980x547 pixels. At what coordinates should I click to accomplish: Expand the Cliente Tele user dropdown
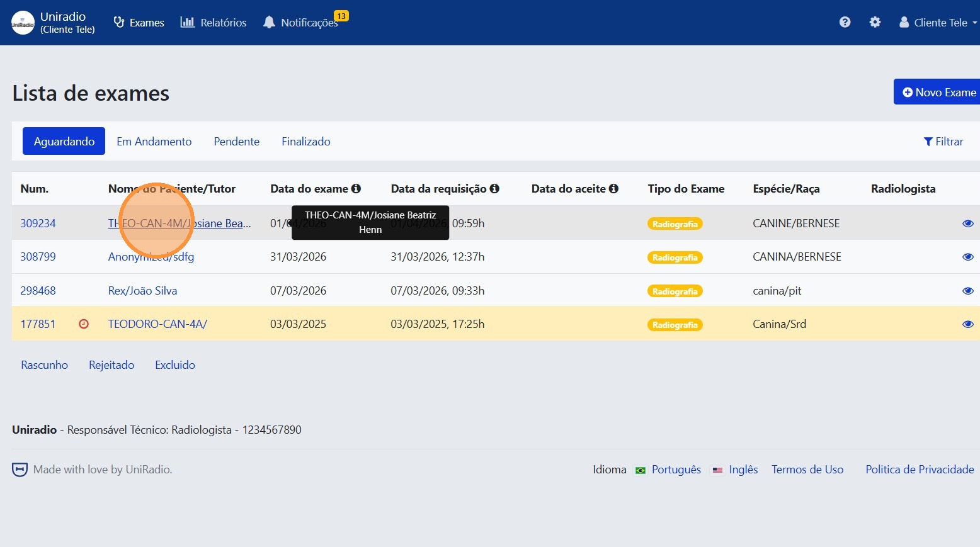937,23
